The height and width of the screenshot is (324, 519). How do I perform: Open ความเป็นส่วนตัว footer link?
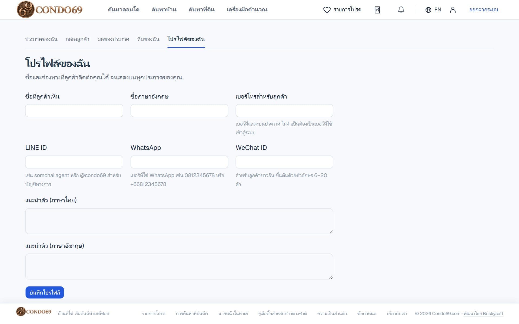[332, 313]
